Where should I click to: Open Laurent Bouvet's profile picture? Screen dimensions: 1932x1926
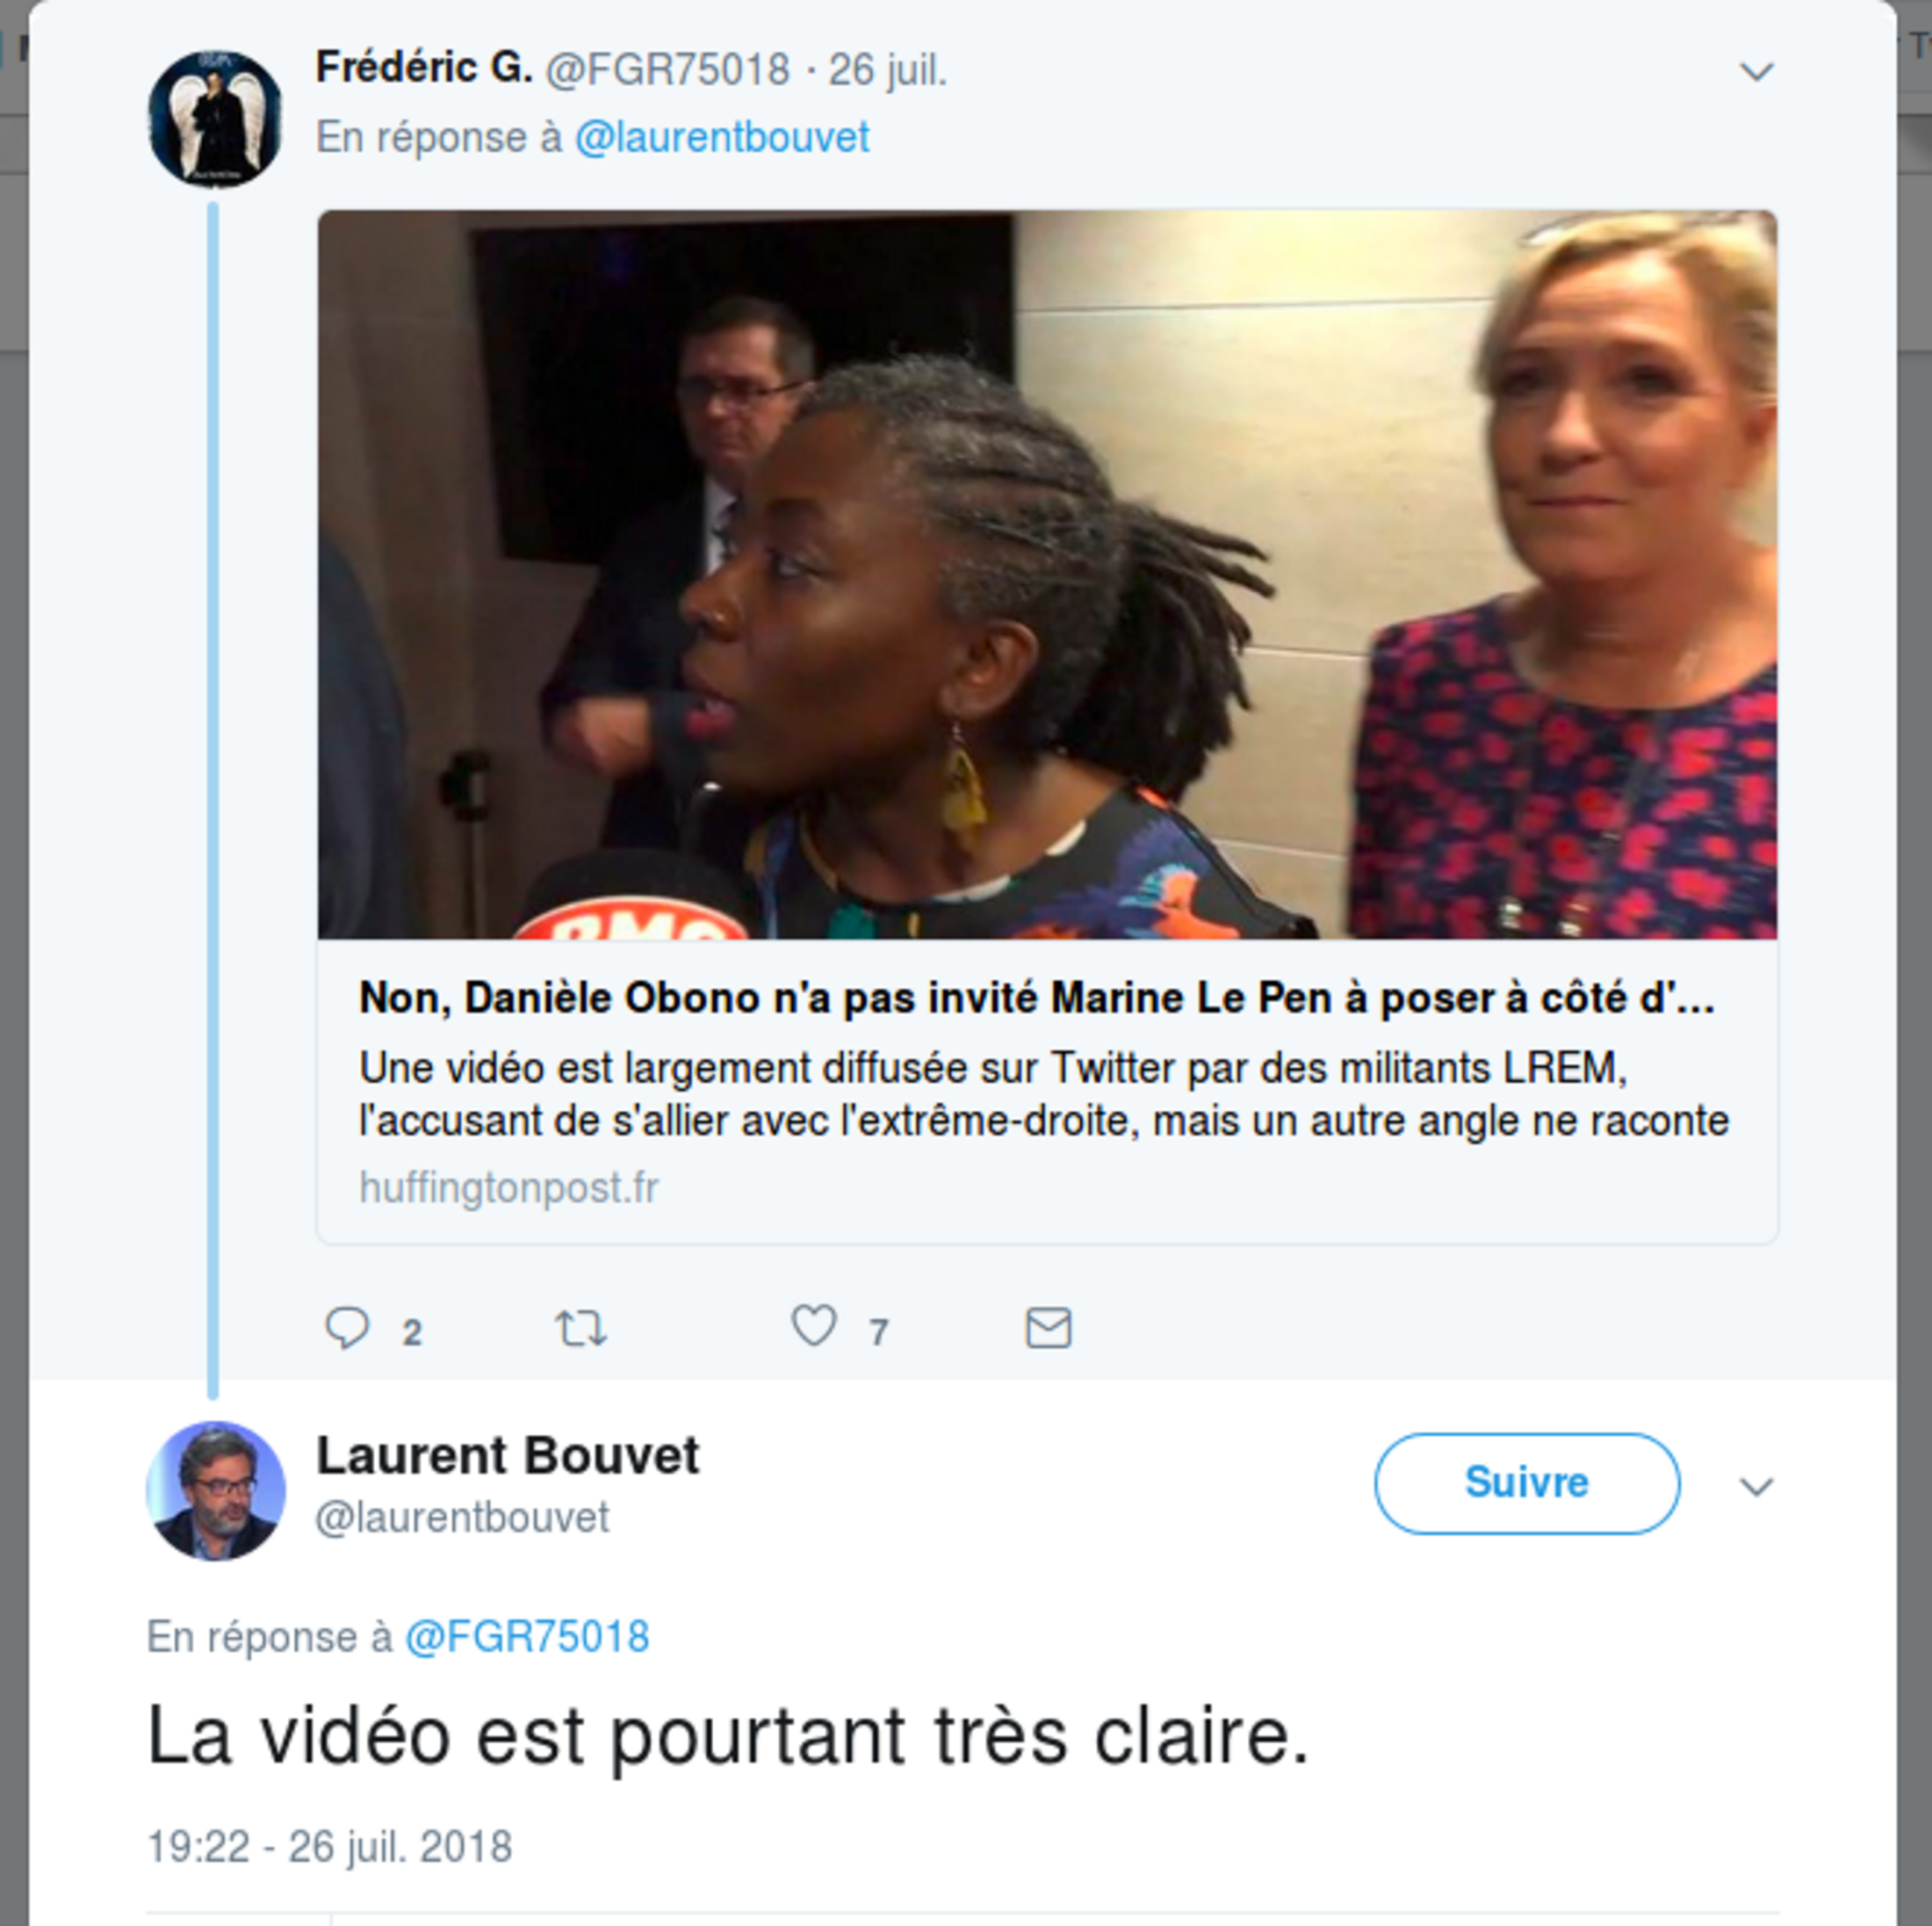point(216,1490)
